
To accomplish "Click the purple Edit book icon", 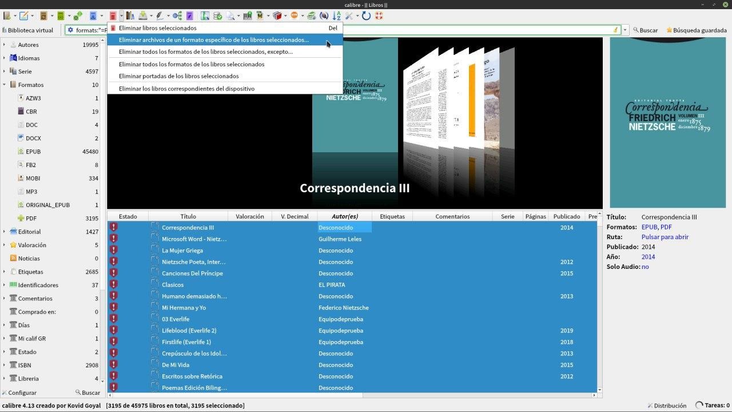I will click(x=190, y=16).
